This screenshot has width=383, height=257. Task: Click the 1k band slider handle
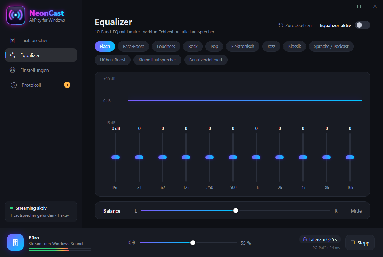[x=256, y=157]
